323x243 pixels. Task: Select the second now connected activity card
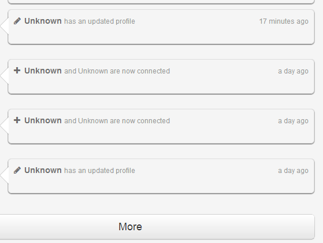pos(161,126)
